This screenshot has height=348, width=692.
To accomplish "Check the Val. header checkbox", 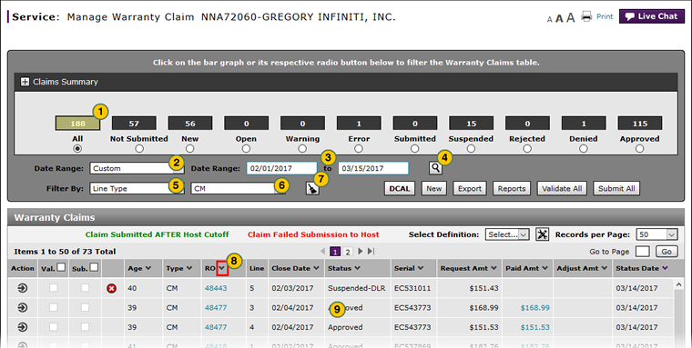I will pos(62,267).
